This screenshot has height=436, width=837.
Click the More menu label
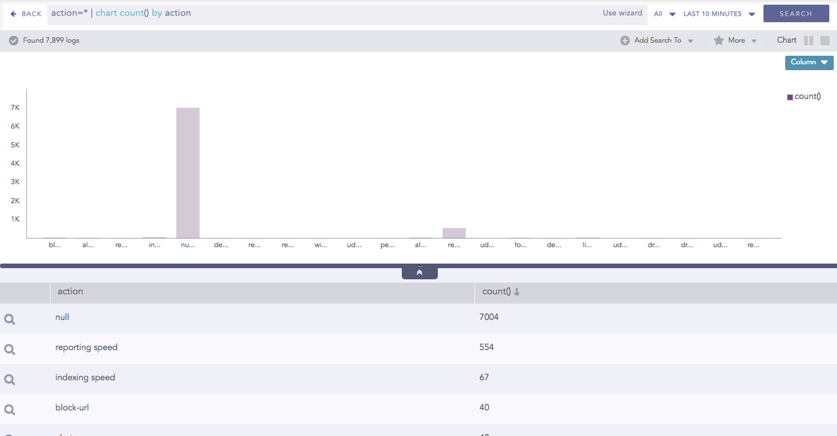click(x=737, y=41)
